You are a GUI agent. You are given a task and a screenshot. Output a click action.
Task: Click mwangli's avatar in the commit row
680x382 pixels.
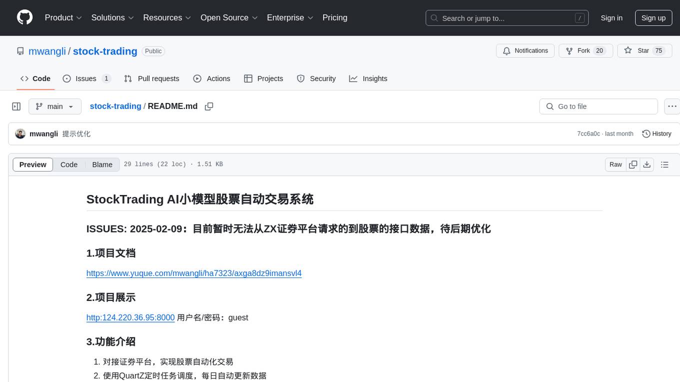20,134
